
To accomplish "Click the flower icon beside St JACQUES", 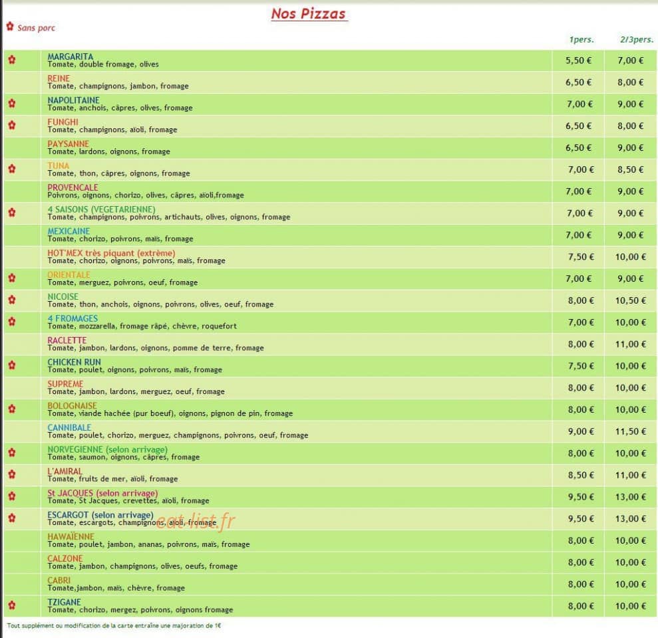I will 12,496.
